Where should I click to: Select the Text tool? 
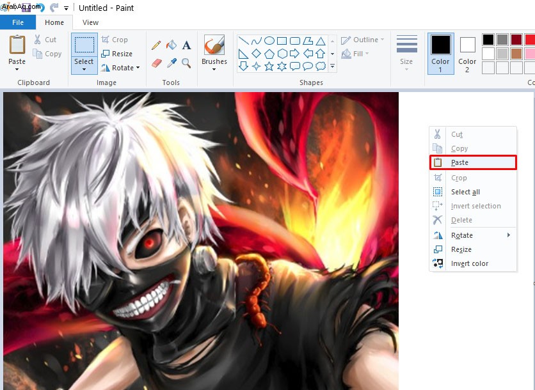[x=186, y=45]
